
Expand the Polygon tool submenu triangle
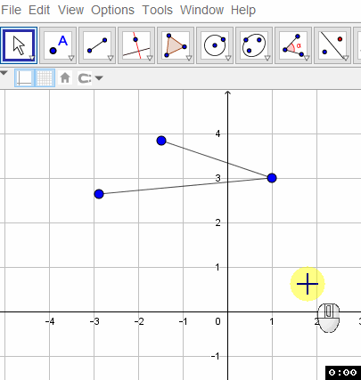(x=189, y=58)
